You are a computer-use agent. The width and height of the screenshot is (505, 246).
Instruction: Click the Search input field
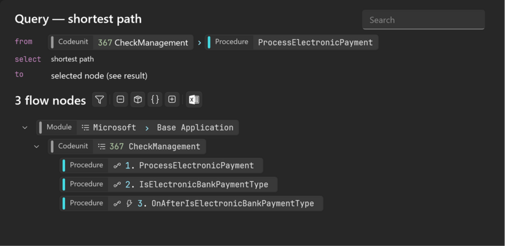(x=423, y=20)
